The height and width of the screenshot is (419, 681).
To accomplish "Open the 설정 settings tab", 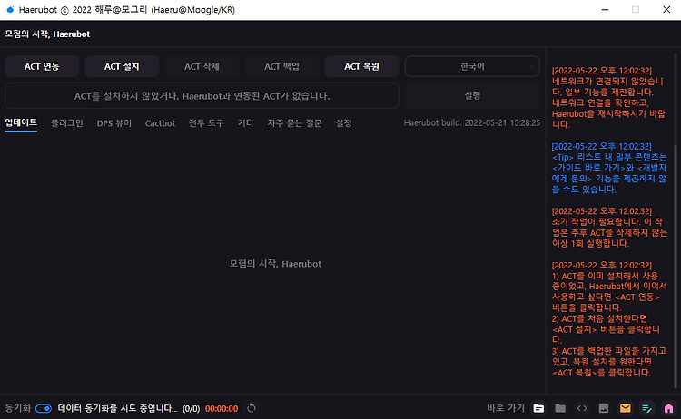I will coord(343,123).
